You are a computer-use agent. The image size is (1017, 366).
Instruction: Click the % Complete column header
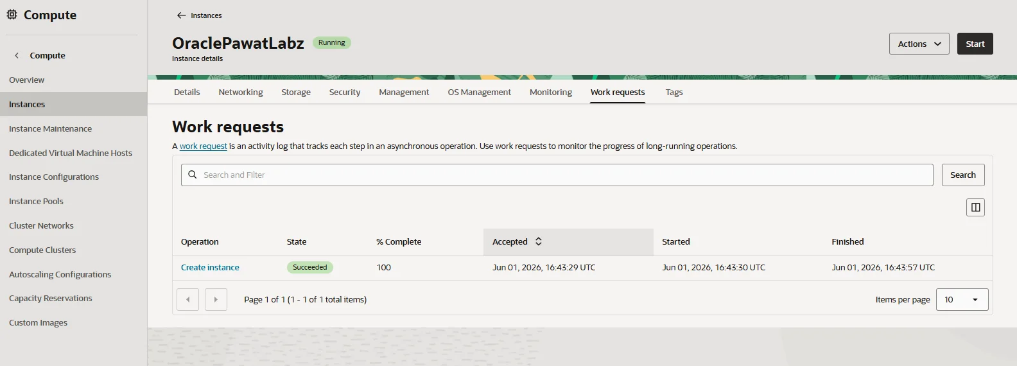click(x=399, y=242)
